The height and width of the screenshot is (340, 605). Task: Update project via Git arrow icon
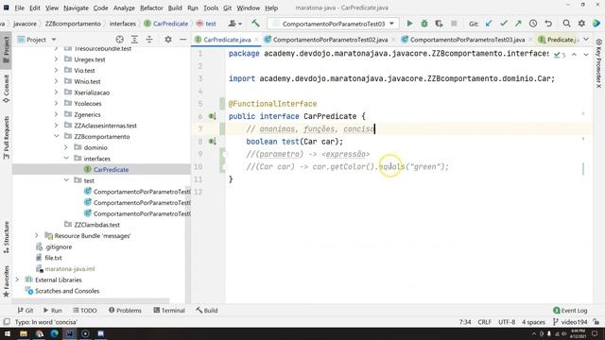coord(489,24)
